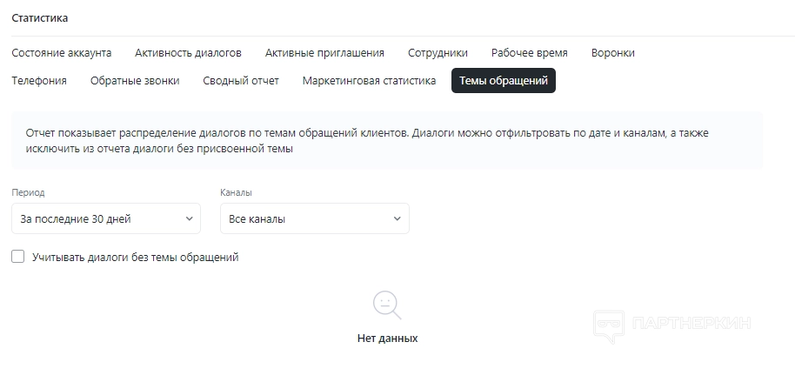Viewport: 795px width, 389px height.
Task: Go to the Активные приглашения tab
Action: coord(324,52)
